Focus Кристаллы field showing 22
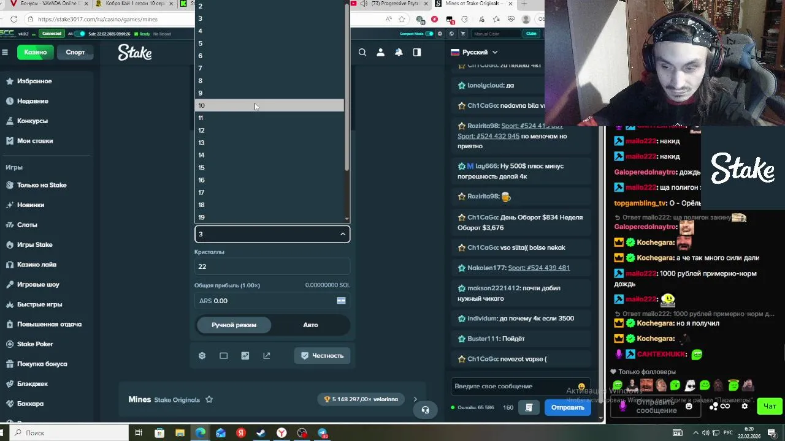Image resolution: width=785 pixels, height=441 pixels. (272, 266)
